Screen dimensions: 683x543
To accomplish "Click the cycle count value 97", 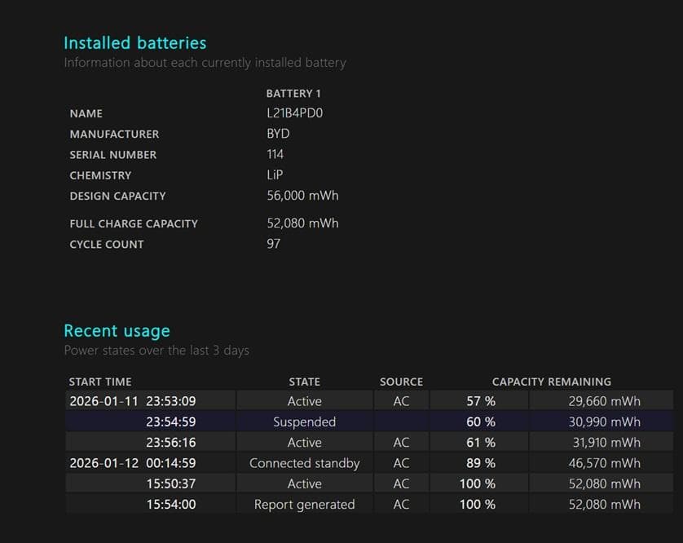I will coord(273,244).
